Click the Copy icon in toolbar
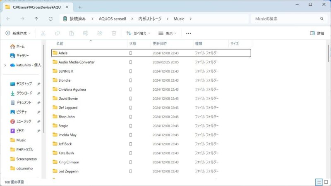Screen dimensions: 331x186 coord(57,33)
